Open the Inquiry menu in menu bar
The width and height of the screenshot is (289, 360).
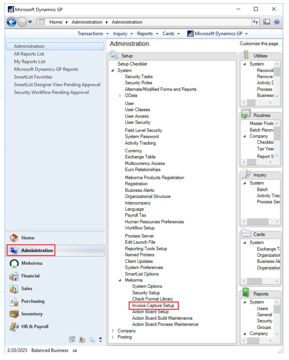tap(122, 33)
